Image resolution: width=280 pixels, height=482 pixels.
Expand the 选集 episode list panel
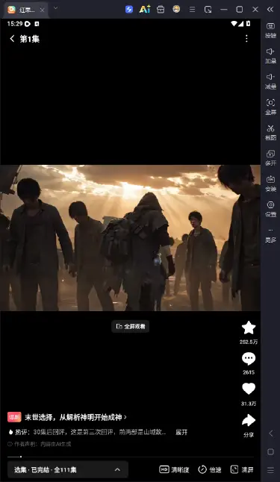68,469
